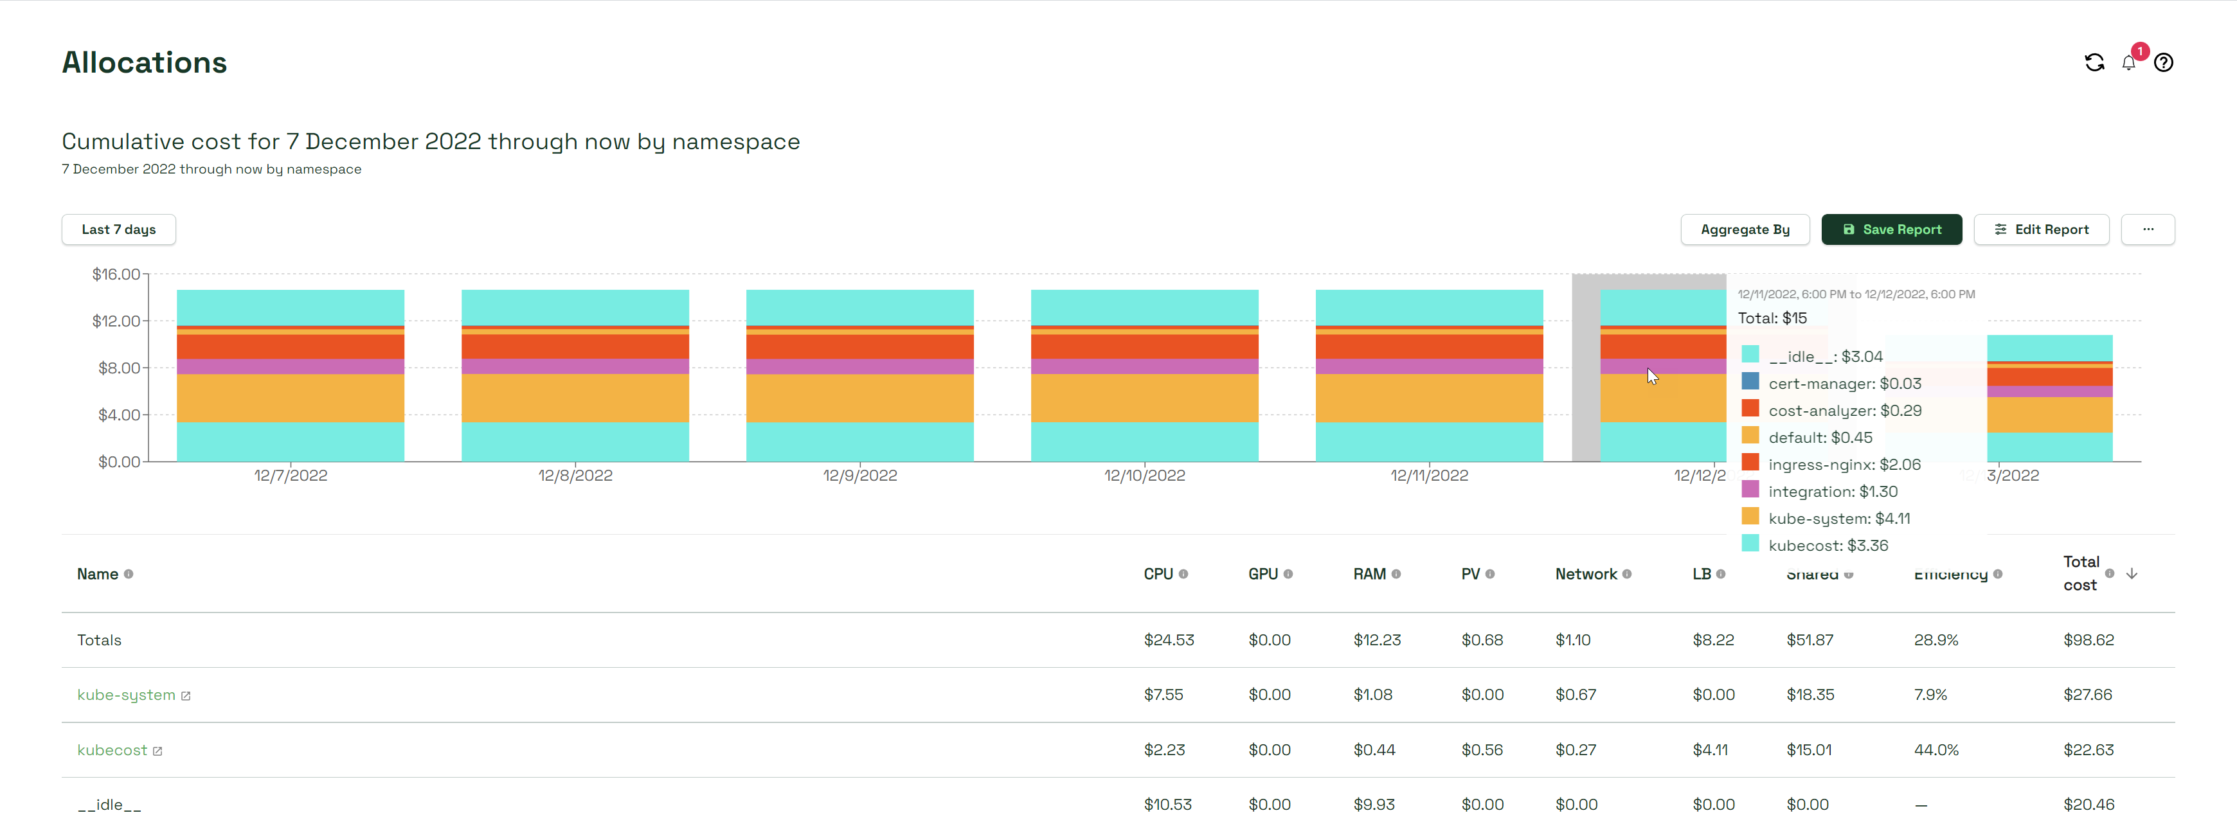Click the info icon next to Efficiency
The image size is (2237, 831).
click(x=1997, y=574)
